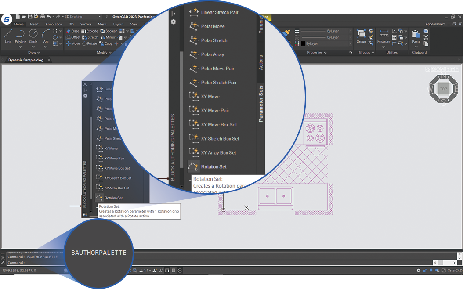Activate the Move tool in the ribbon
463x289 pixels.
[x=73, y=43]
